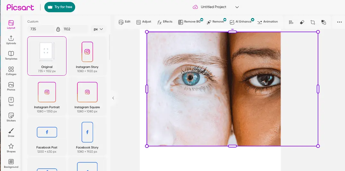345x171 pixels.
Task: Click the right-side middle resize handle
Action: point(318,89)
